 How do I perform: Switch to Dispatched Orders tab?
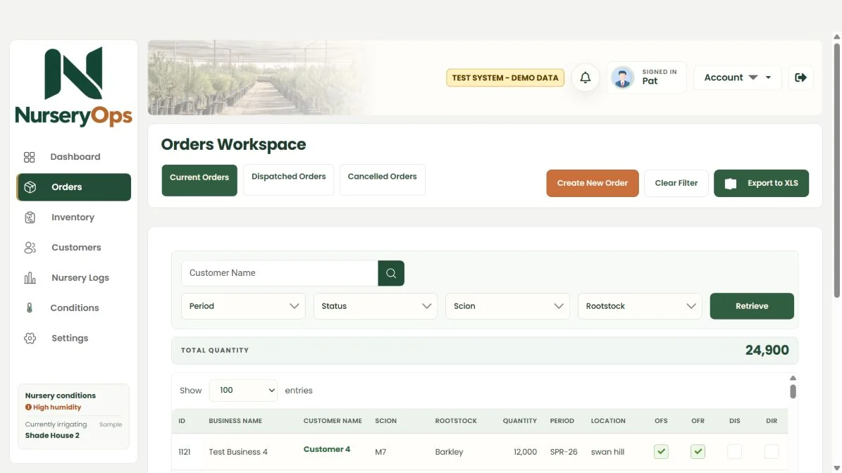pos(288,179)
